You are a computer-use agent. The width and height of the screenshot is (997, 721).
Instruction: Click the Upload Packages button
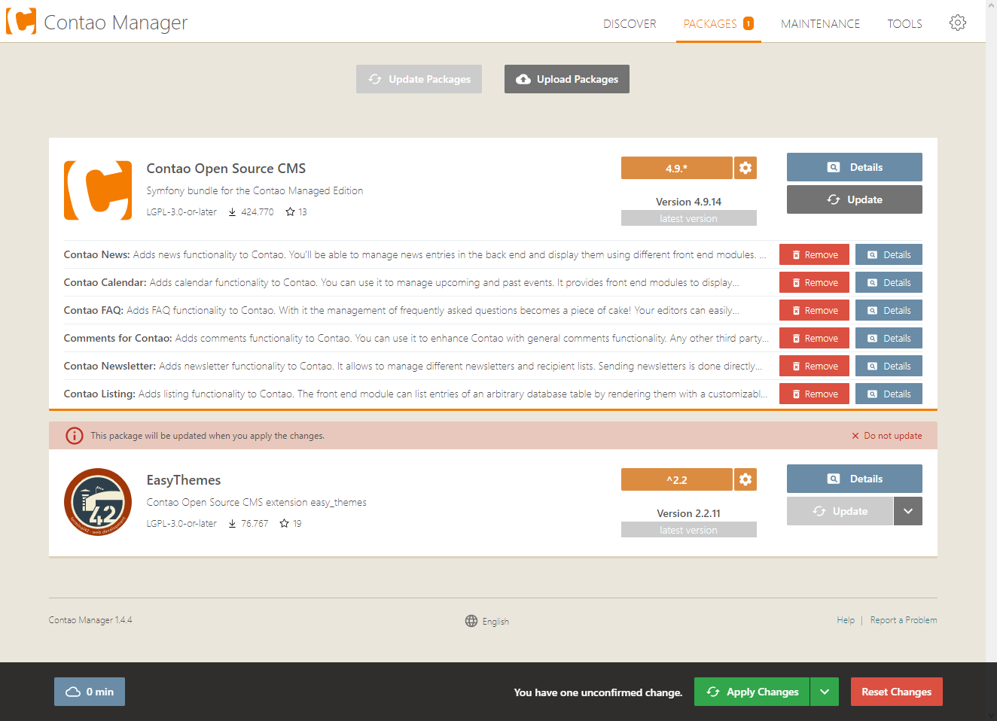[x=567, y=79]
